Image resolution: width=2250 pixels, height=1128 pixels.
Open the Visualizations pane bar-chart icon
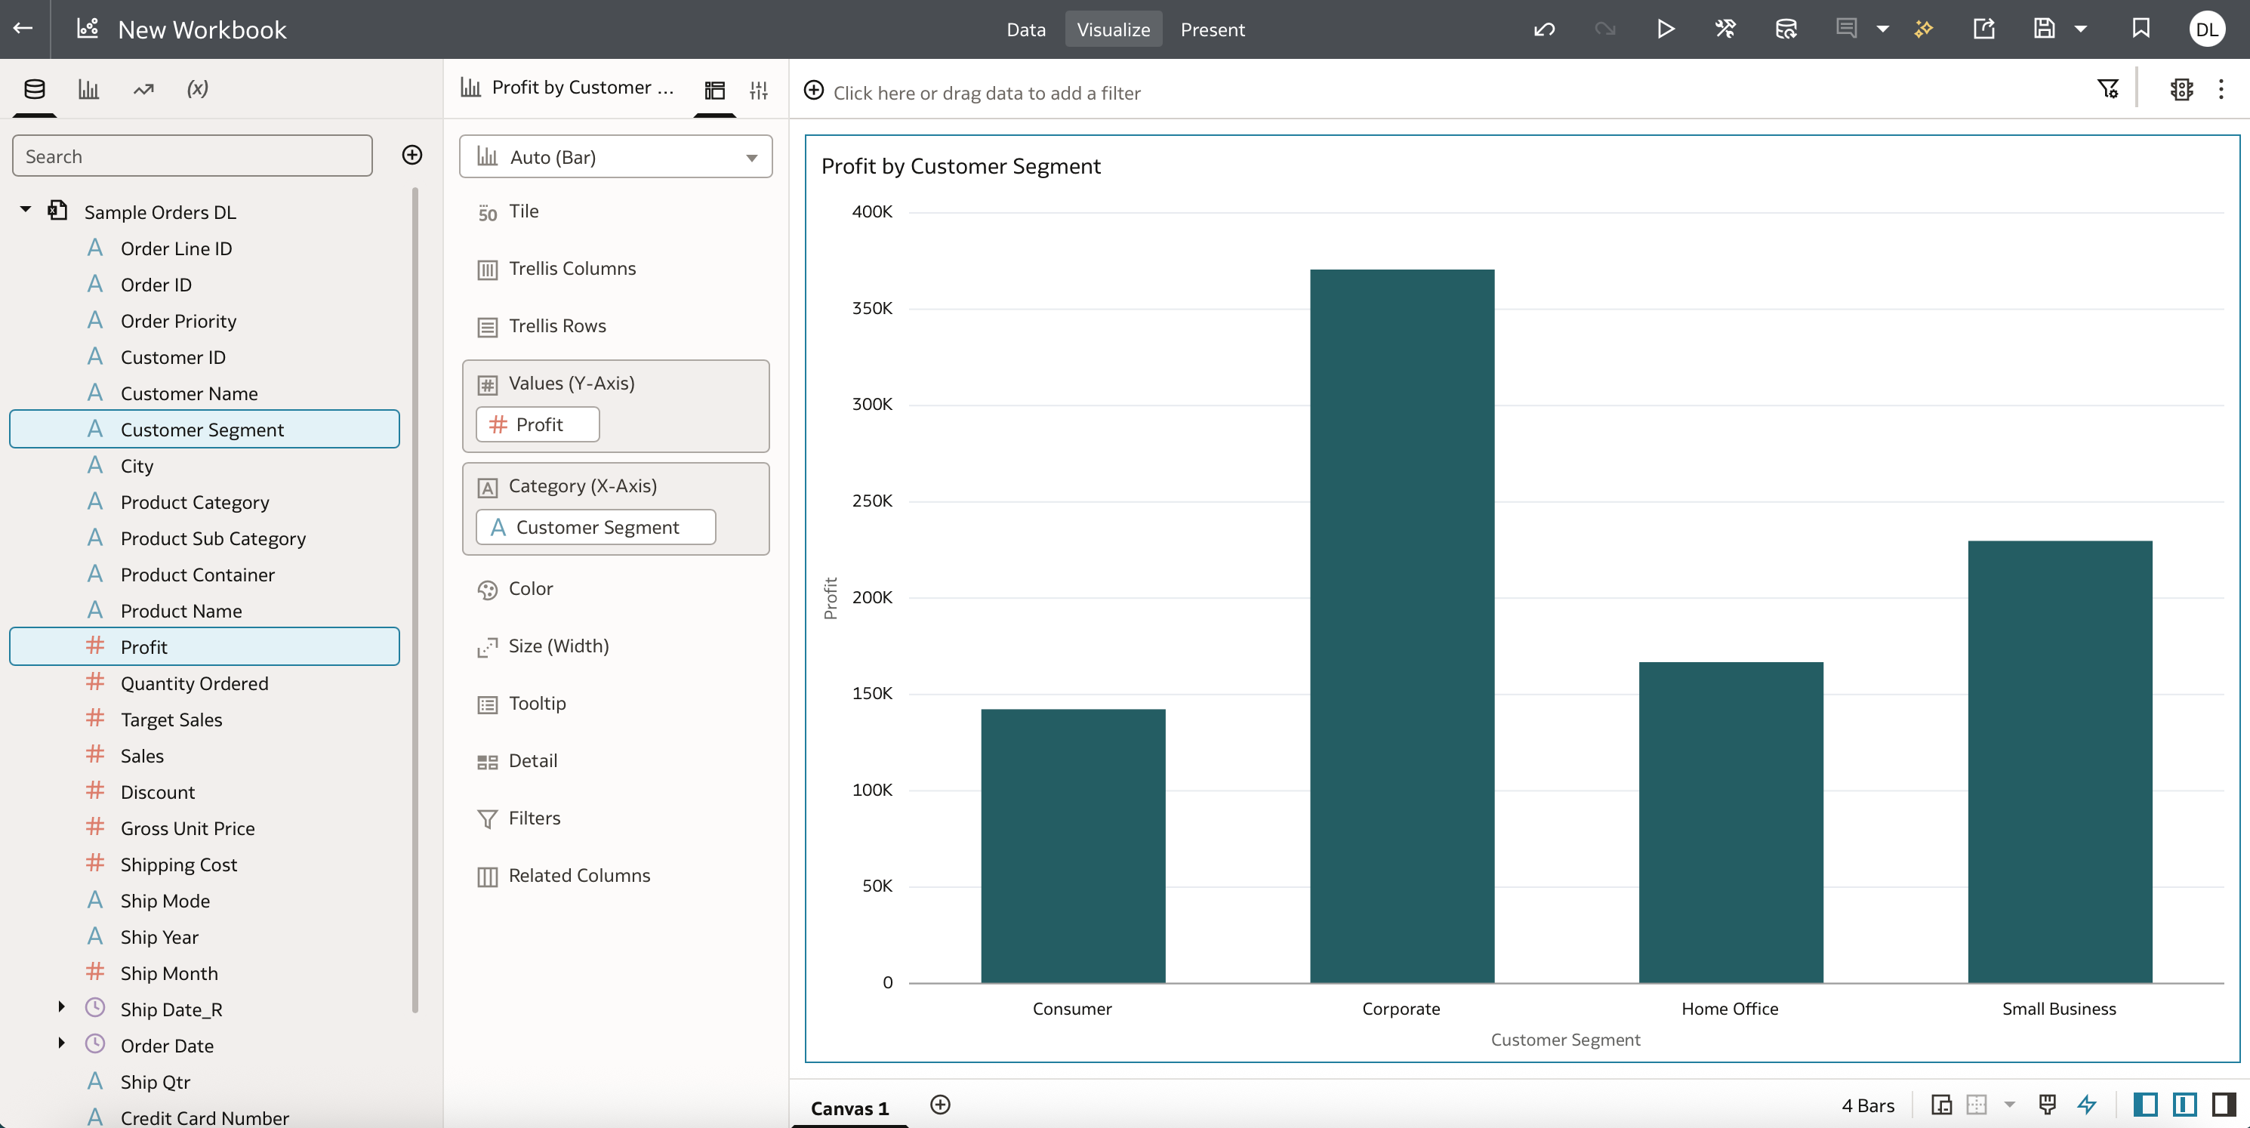[x=88, y=88]
